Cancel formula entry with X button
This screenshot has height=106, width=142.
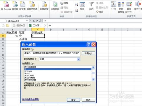[x=34, y=21]
